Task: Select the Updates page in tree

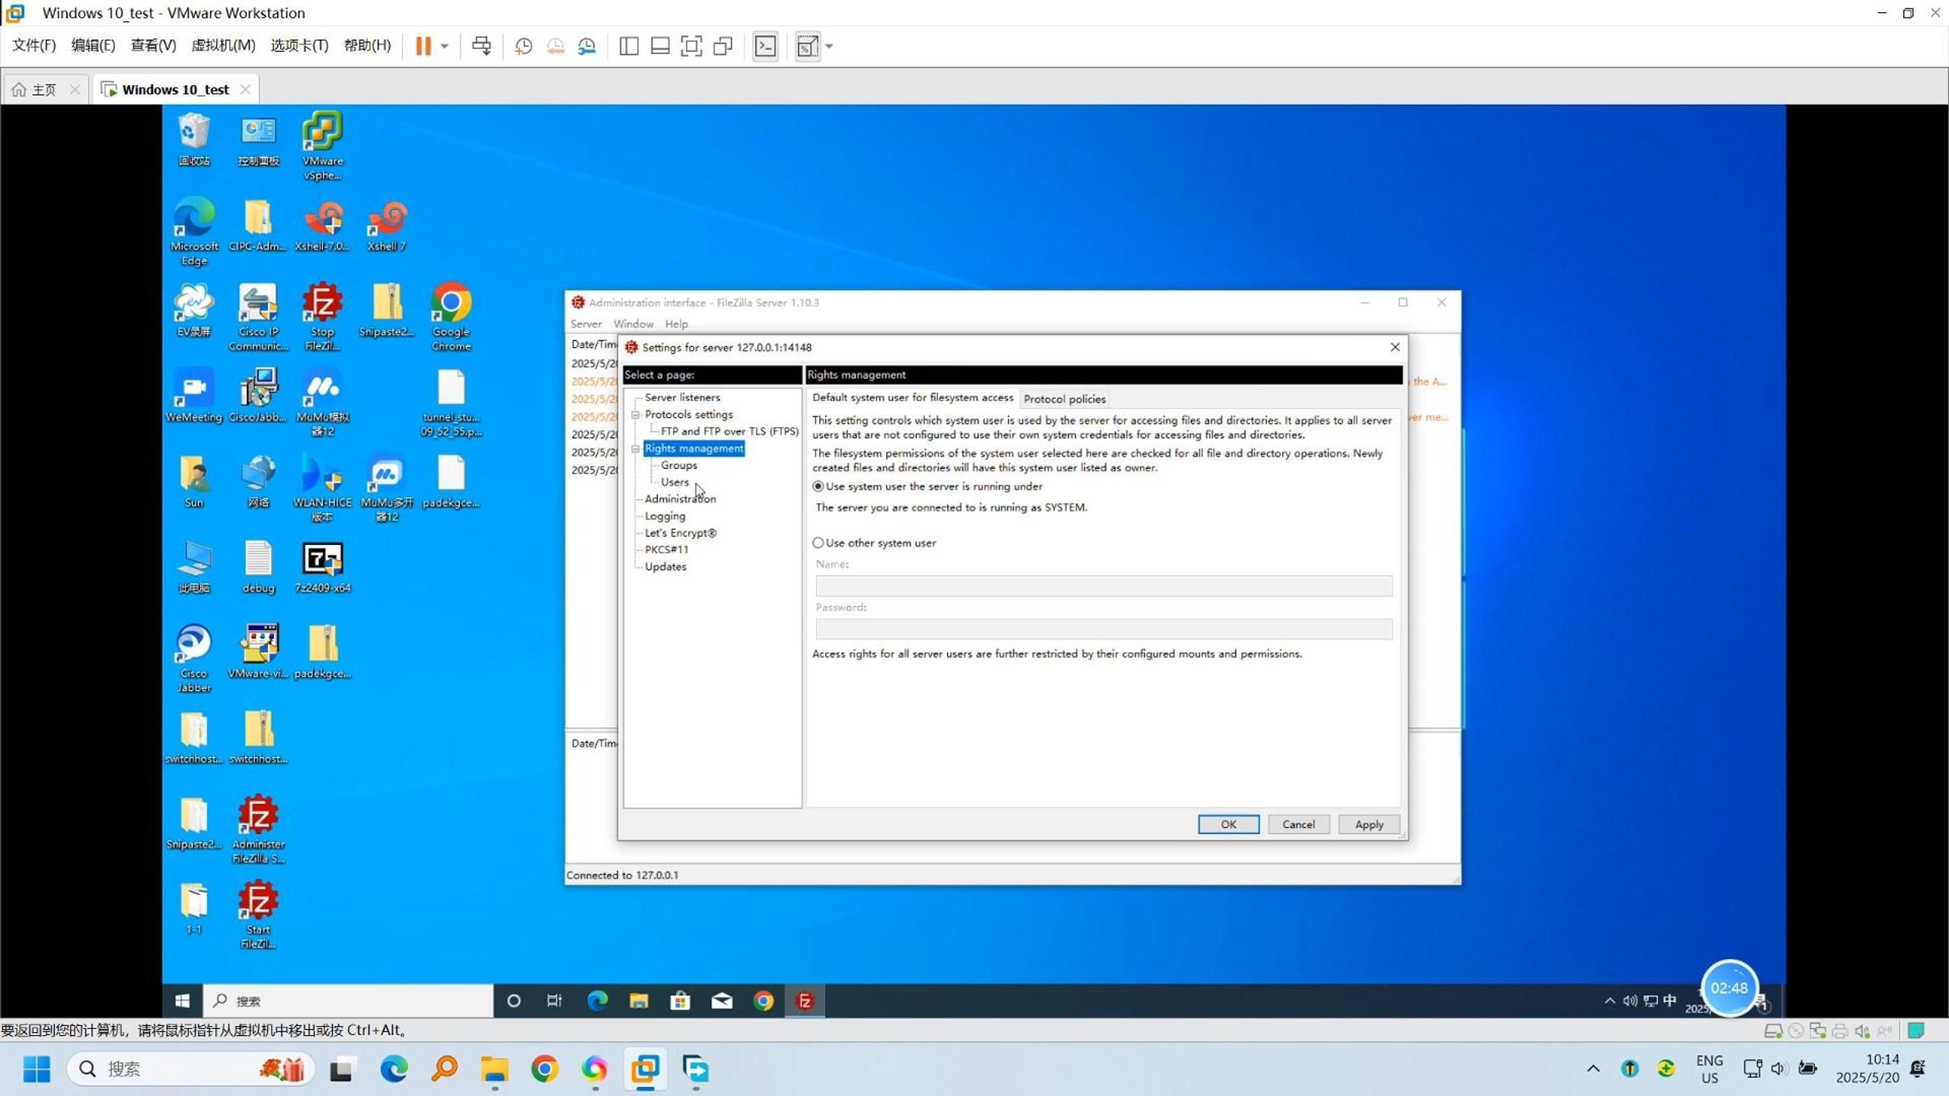Action: (x=665, y=566)
